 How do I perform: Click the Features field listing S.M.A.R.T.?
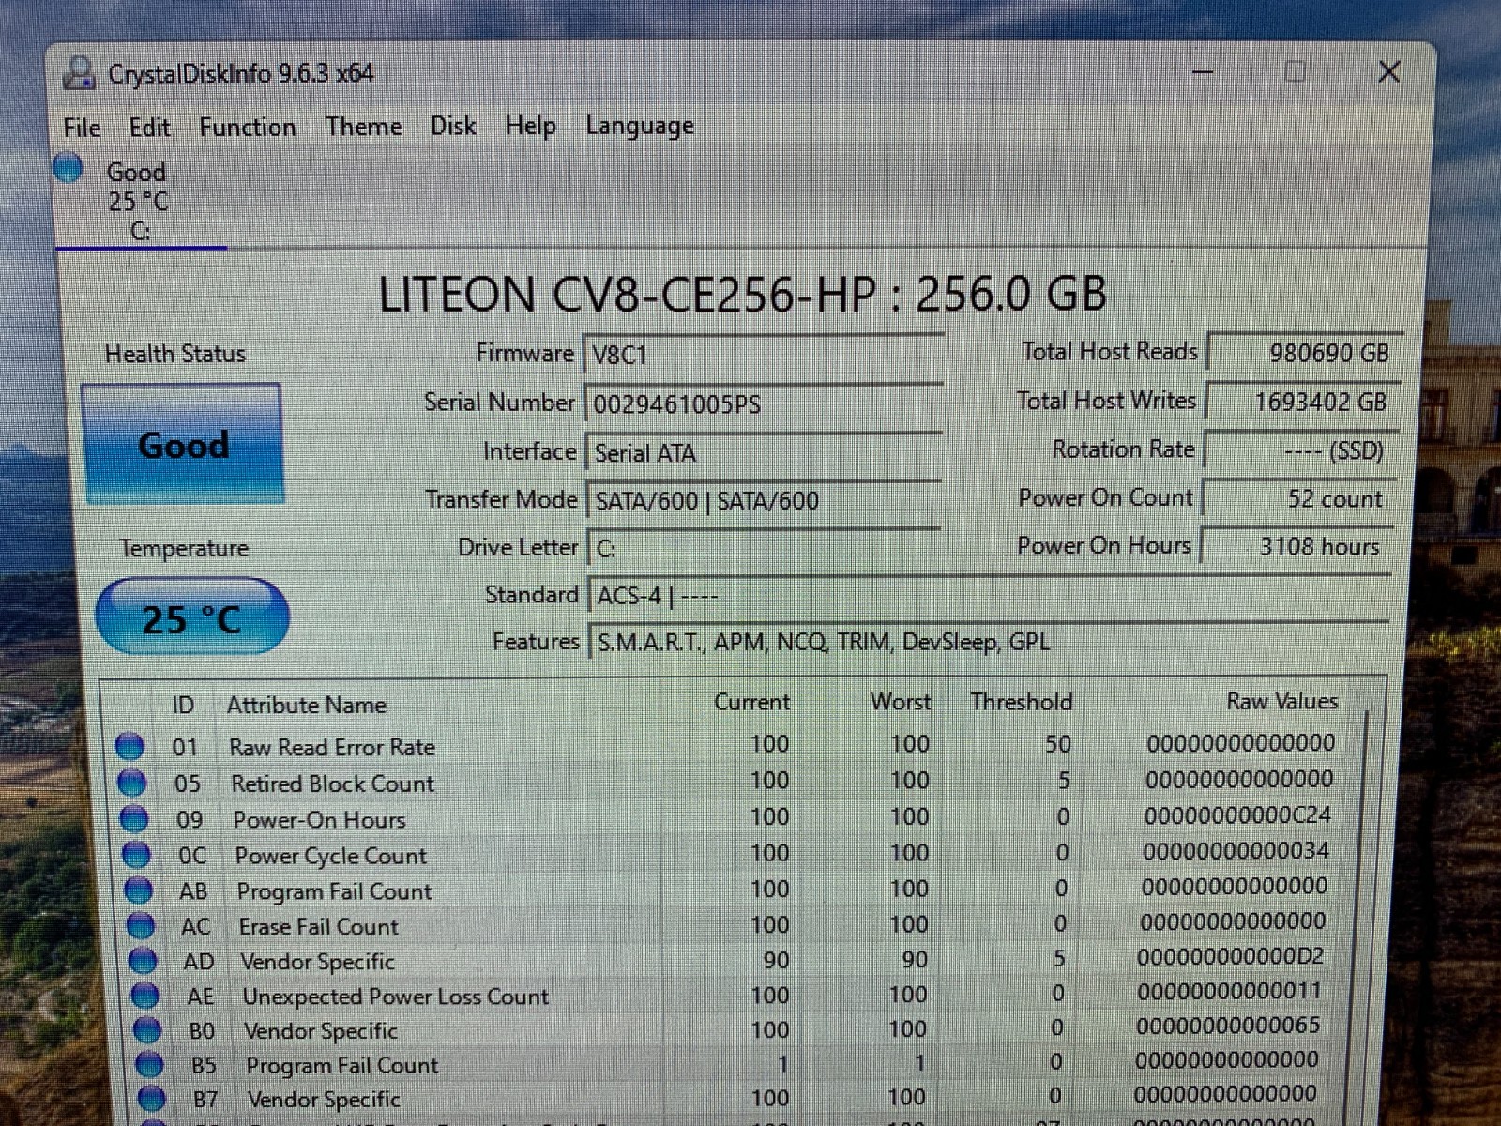pos(988,642)
